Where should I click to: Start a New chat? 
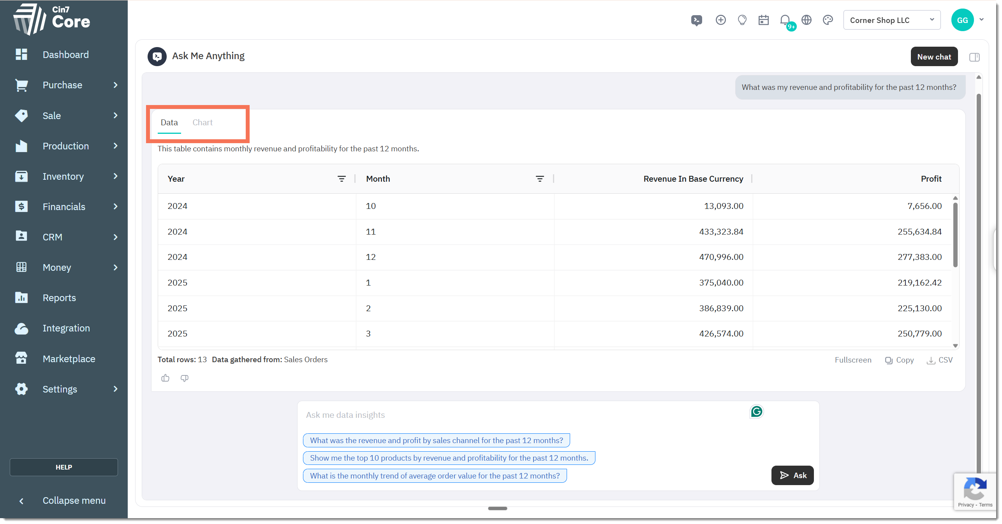pos(933,57)
